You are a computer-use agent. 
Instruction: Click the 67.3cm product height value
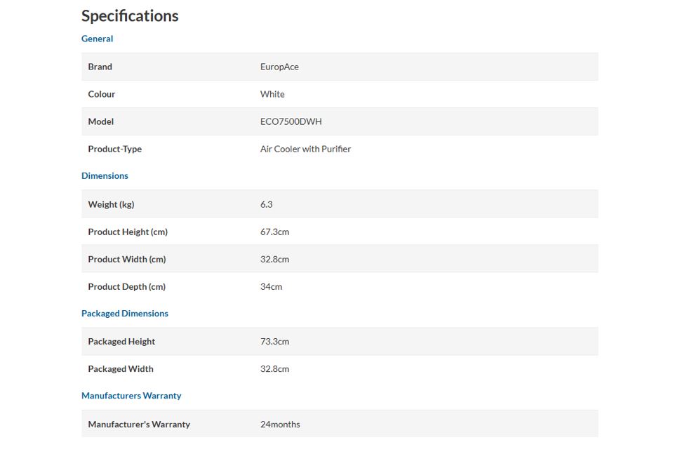tap(274, 232)
